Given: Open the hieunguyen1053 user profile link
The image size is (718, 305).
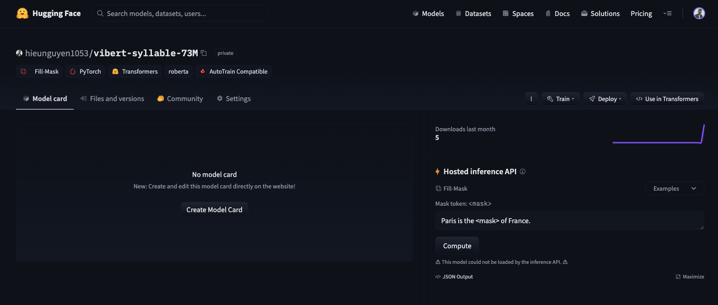Looking at the screenshot, I should pyautogui.click(x=57, y=53).
